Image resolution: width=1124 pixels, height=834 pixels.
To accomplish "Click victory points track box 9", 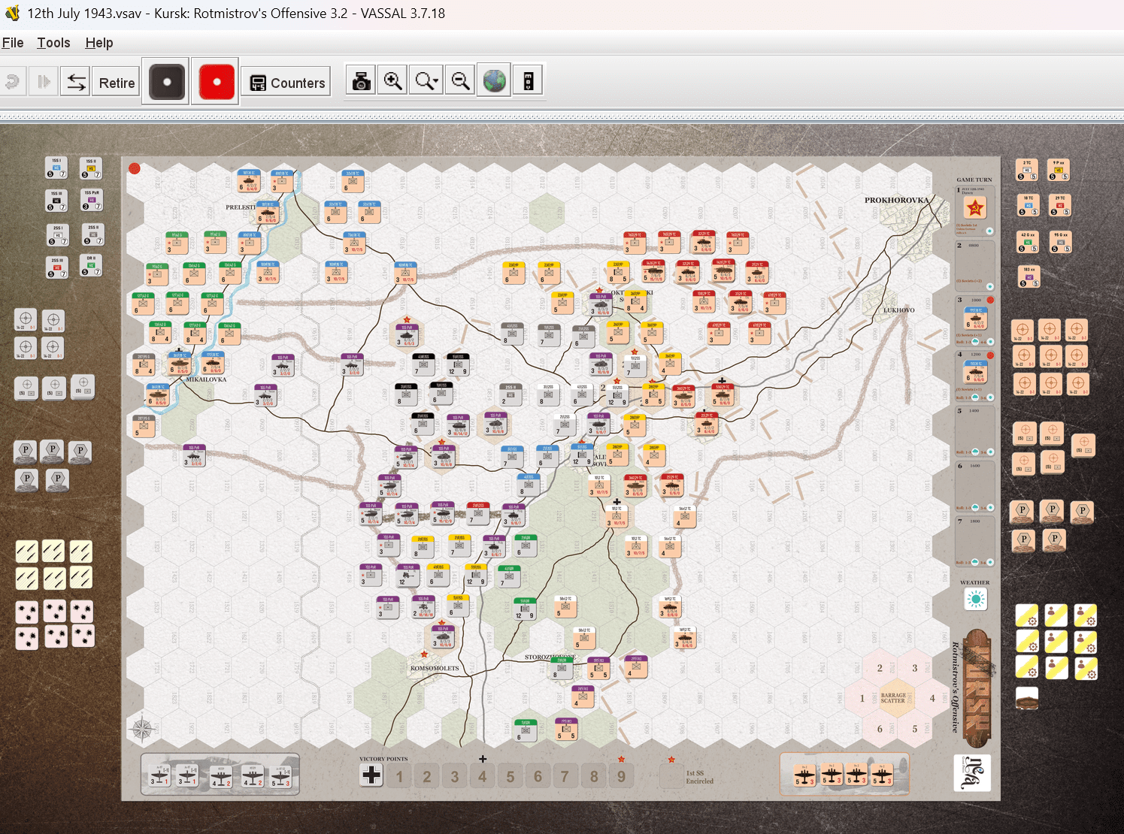I will pos(621,776).
